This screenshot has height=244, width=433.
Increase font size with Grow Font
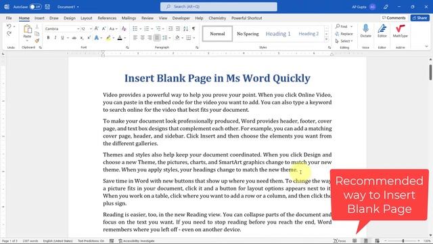point(96,28)
